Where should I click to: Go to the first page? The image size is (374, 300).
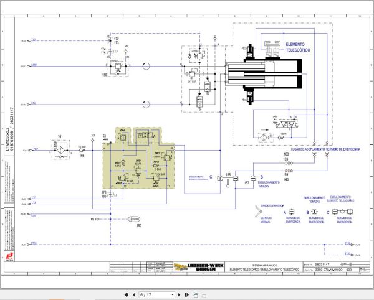coord(127,295)
